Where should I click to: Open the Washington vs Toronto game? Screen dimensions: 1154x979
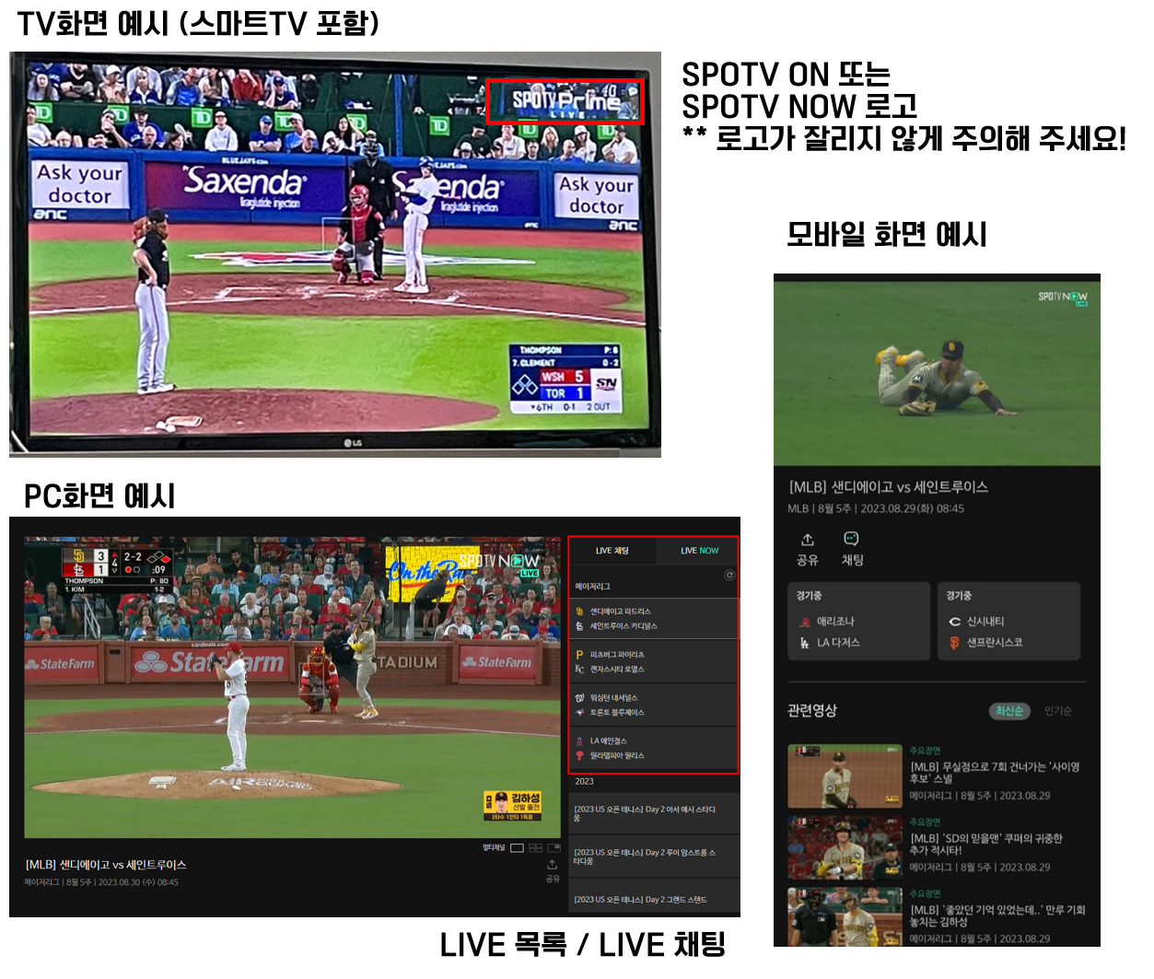pyautogui.click(x=653, y=705)
